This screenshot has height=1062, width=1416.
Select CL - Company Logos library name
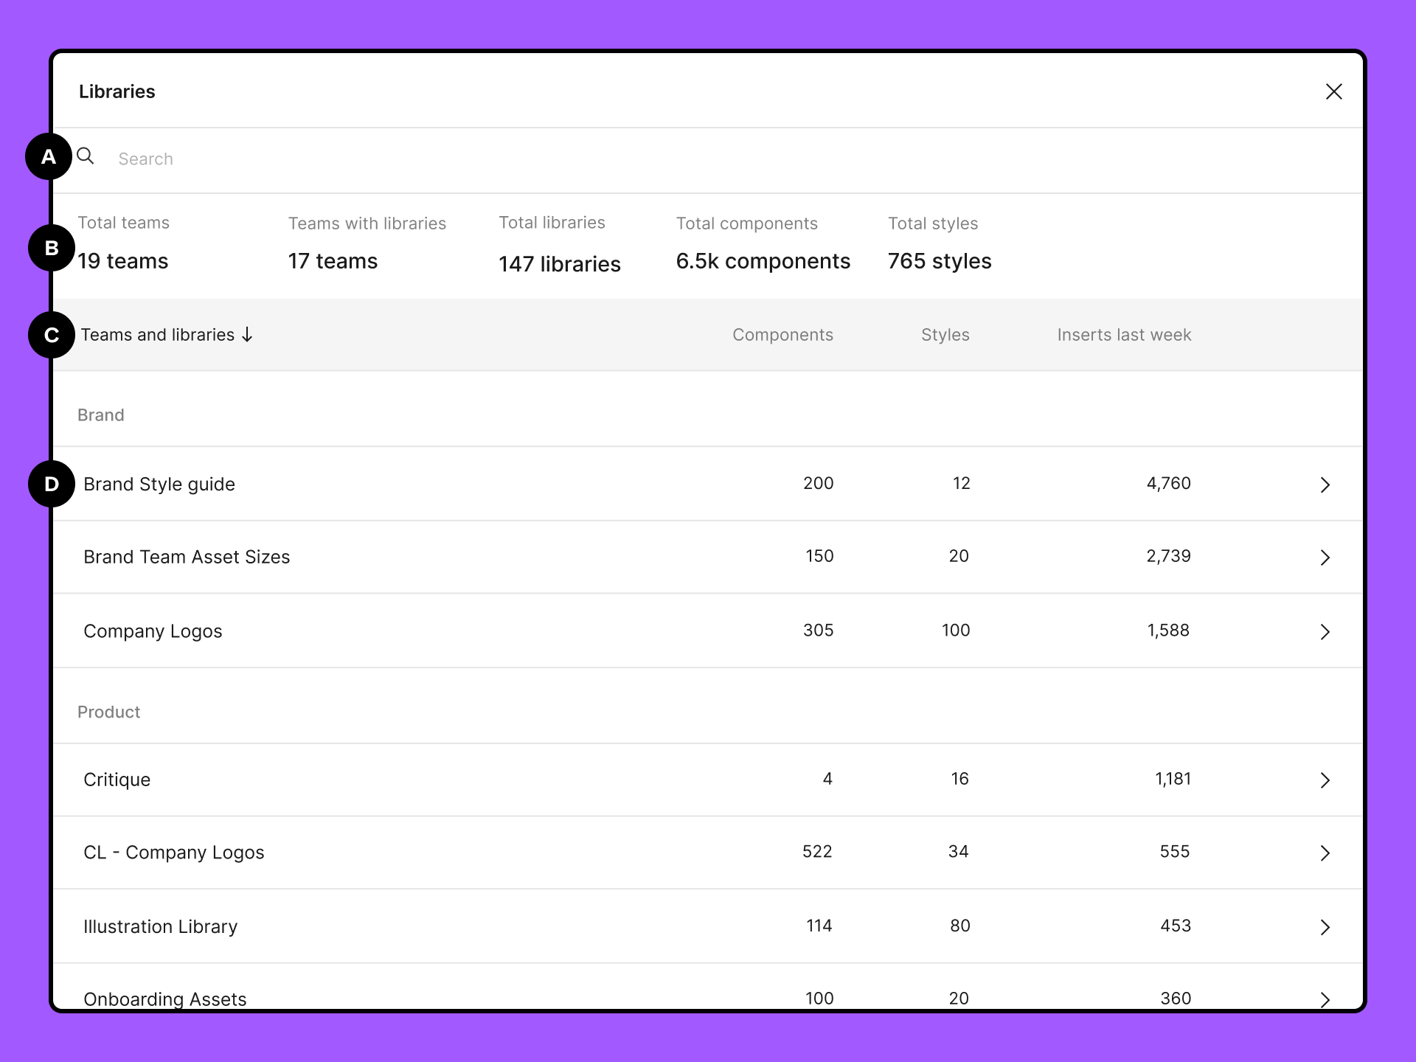point(173,853)
